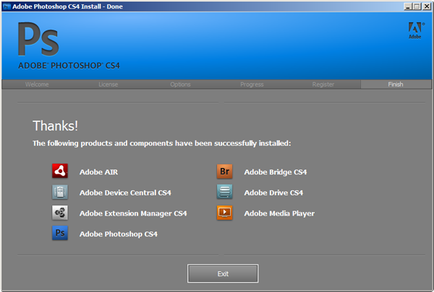Close the installer window
The width and height of the screenshot is (434, 292).
pos(426,6)
